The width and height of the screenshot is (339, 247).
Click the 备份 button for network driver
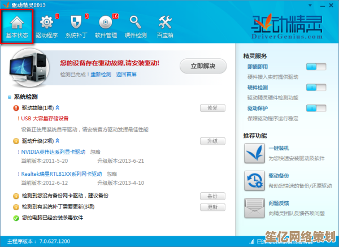click(x=212, y=196)
